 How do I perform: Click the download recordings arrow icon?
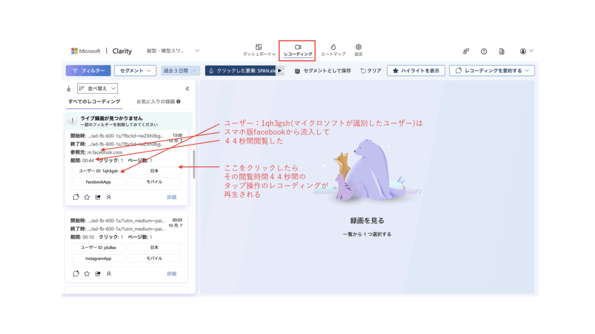point(69,89)
